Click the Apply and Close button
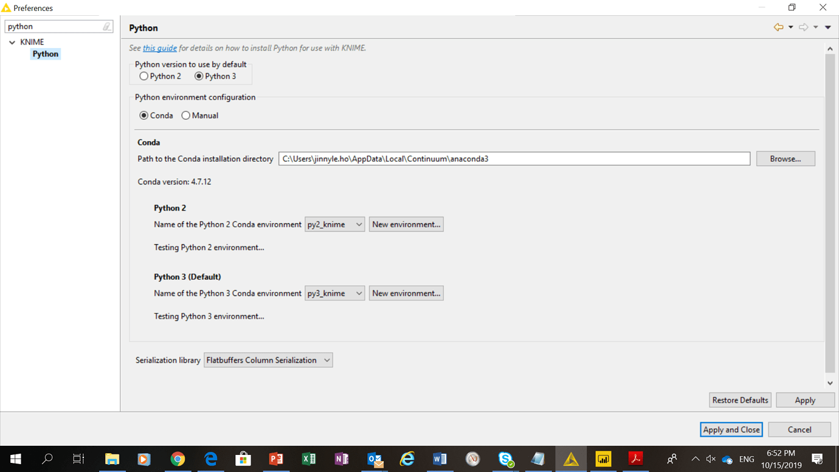The height and width of the screenshot is (472, 839). coord(731,429)
